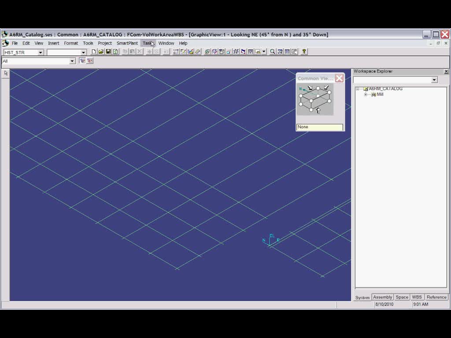The image size is (451, 338).
Task: Click first filter icon beside the All dropdown
Action: tap(82, 61)
